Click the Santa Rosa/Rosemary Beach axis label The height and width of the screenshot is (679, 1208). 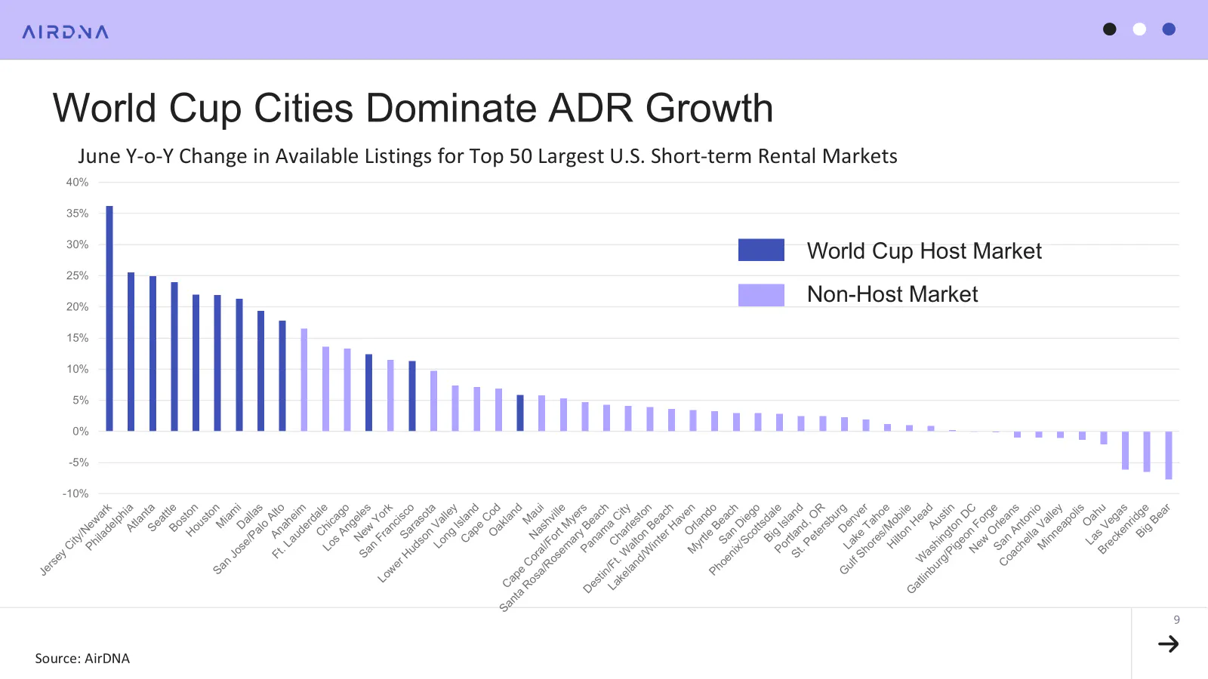click(x=554, y=558)
